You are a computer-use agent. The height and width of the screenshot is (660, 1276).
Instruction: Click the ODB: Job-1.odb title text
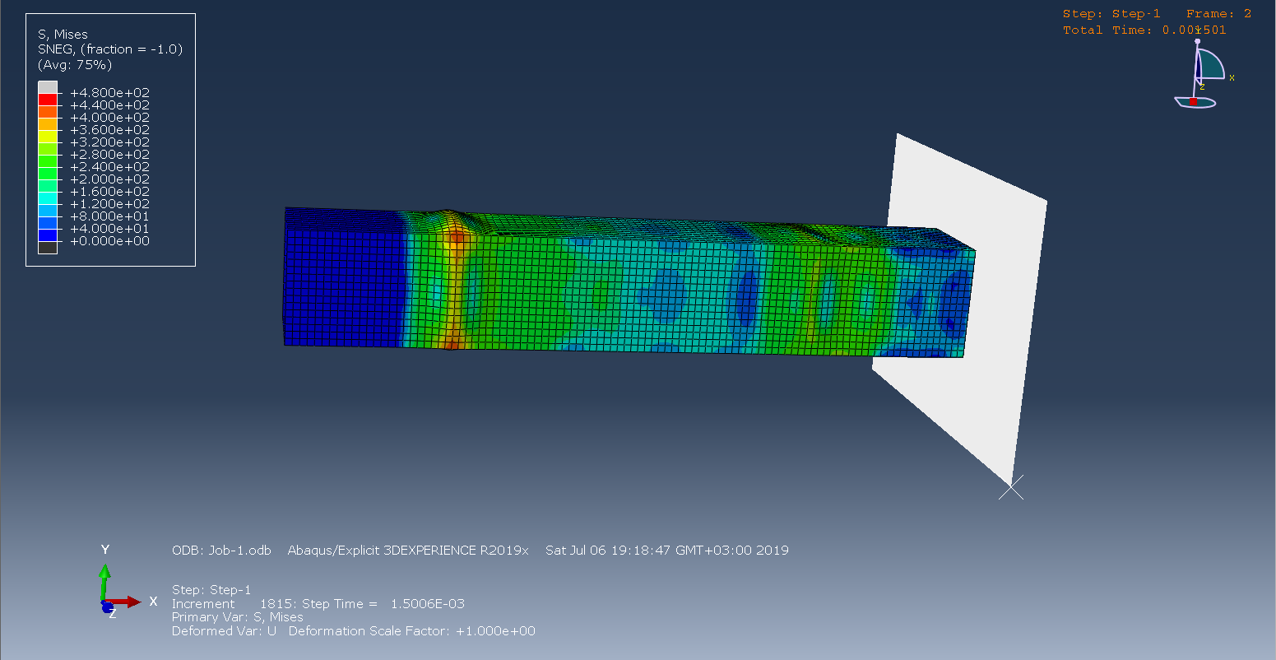pyautogui.click(x=221, y=551)
